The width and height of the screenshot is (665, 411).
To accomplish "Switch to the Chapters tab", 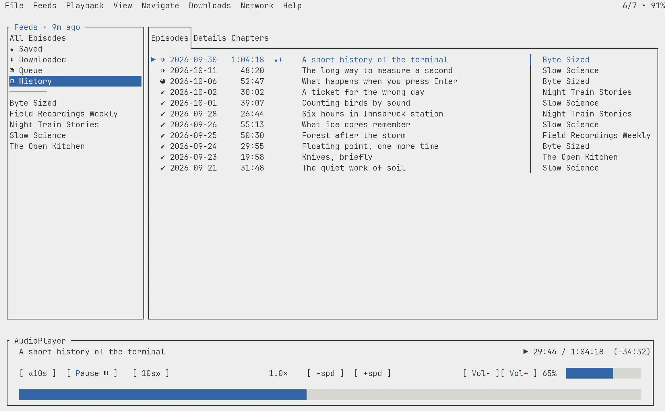I will pos(250,38).
